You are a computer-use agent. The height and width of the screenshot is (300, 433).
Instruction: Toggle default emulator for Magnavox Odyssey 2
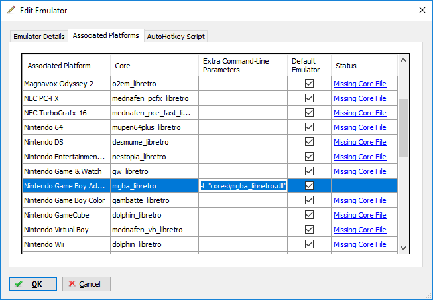click(309, 83)
